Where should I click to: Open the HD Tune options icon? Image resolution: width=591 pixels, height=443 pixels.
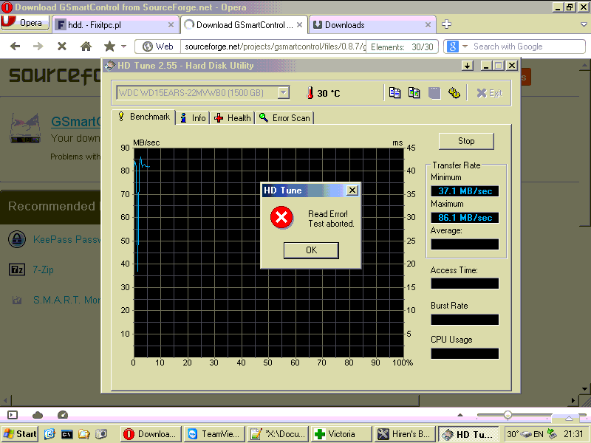[454, 93]
